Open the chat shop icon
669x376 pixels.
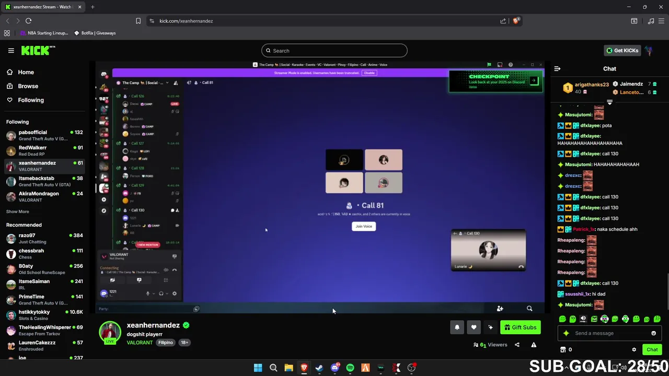563,350
